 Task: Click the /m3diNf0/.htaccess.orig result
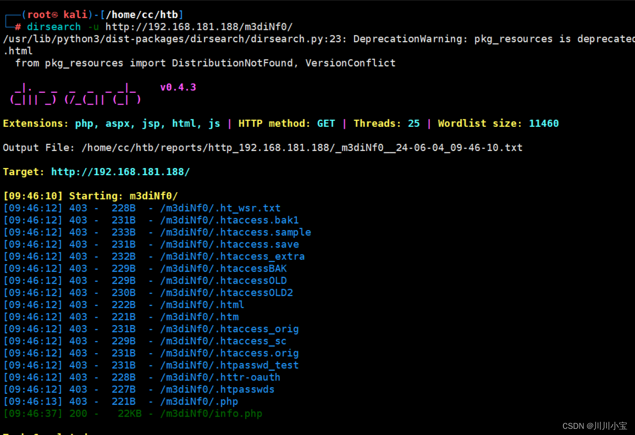point(229,353)
